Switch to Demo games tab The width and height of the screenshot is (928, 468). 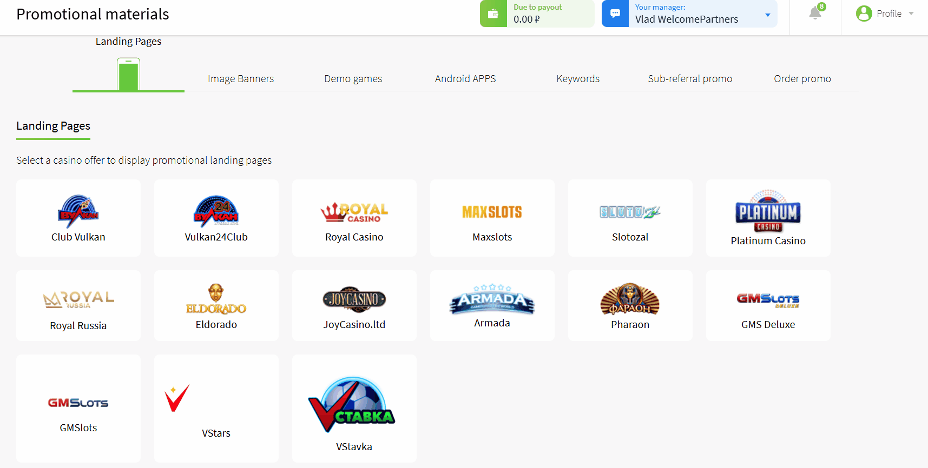coord(353,79)
